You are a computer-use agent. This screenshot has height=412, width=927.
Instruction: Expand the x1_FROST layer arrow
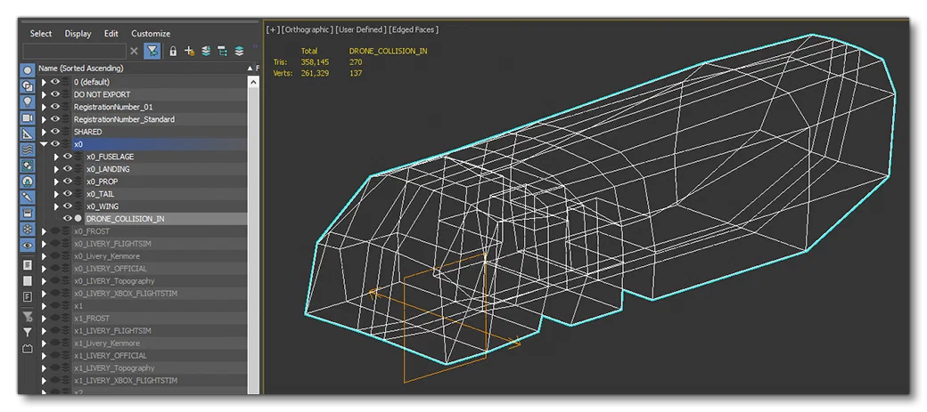[x=44, y=319]
